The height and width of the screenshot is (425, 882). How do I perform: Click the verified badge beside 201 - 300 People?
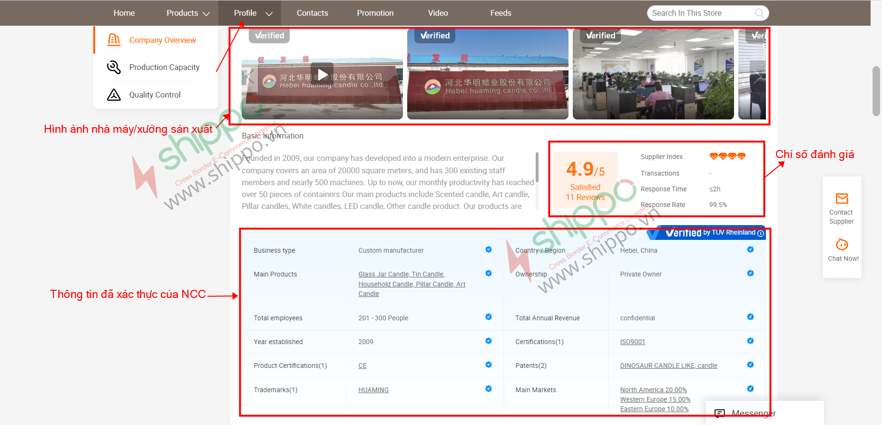click(489, 317)
